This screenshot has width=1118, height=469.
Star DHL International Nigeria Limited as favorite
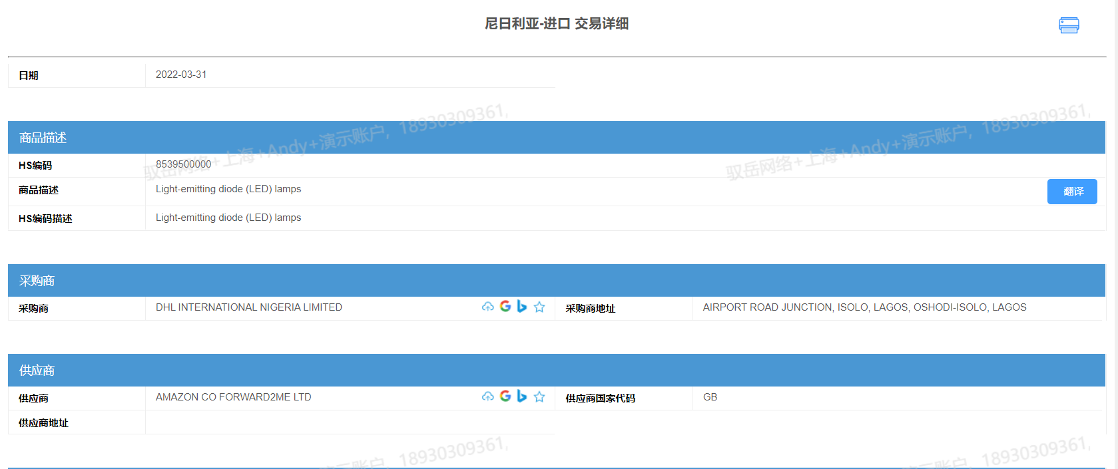539,307
